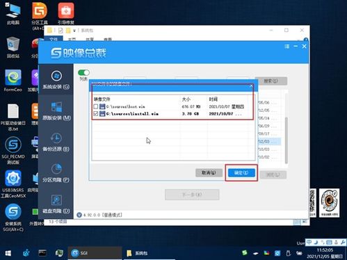Uncheck the install.wim image file checkbox
Image resolution: width=347 pixels, height=260 pixels.
[95, 113]
